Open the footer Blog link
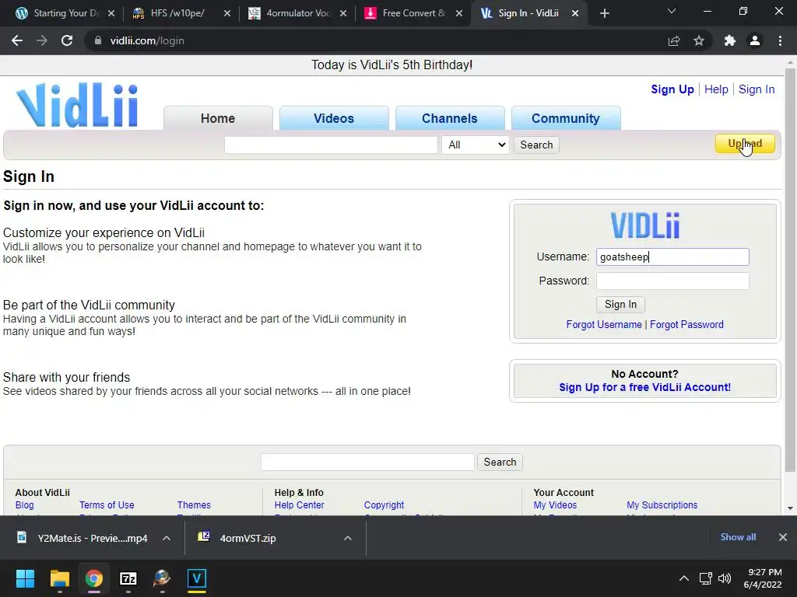The image size is (797, 597). (x=24, y=505)
